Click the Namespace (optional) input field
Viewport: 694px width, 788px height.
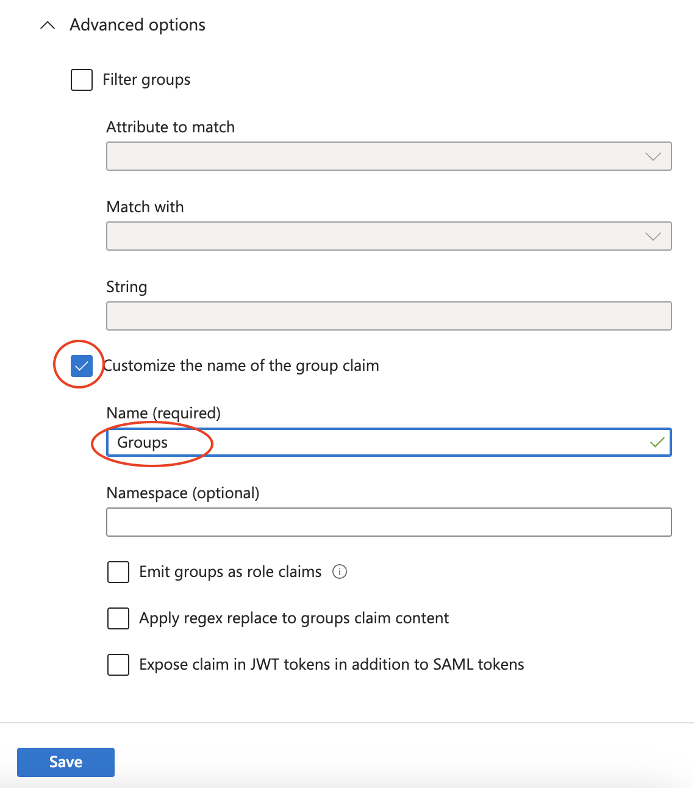pos(388,522)
